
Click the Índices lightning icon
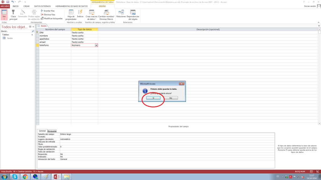pyautogui.click(x=80, y=12)
